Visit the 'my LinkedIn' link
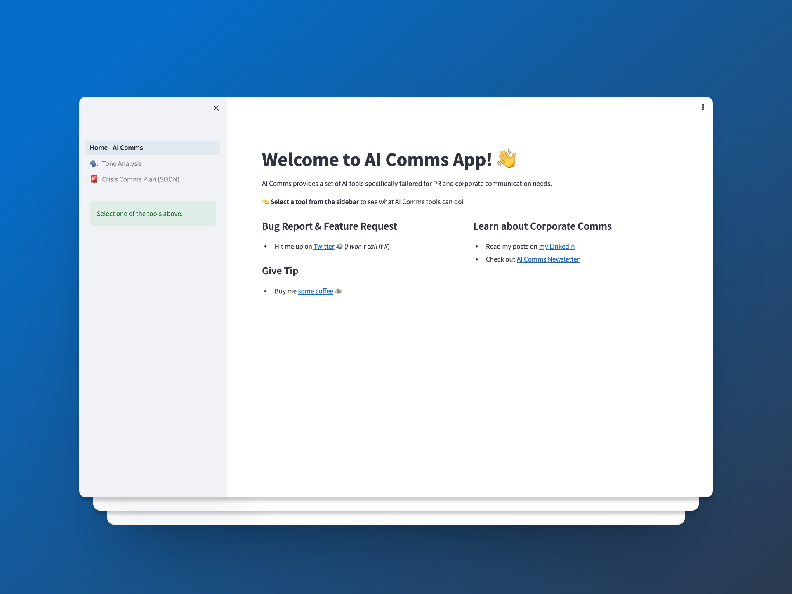Viewport: 792px width, 594px height. 556,247
